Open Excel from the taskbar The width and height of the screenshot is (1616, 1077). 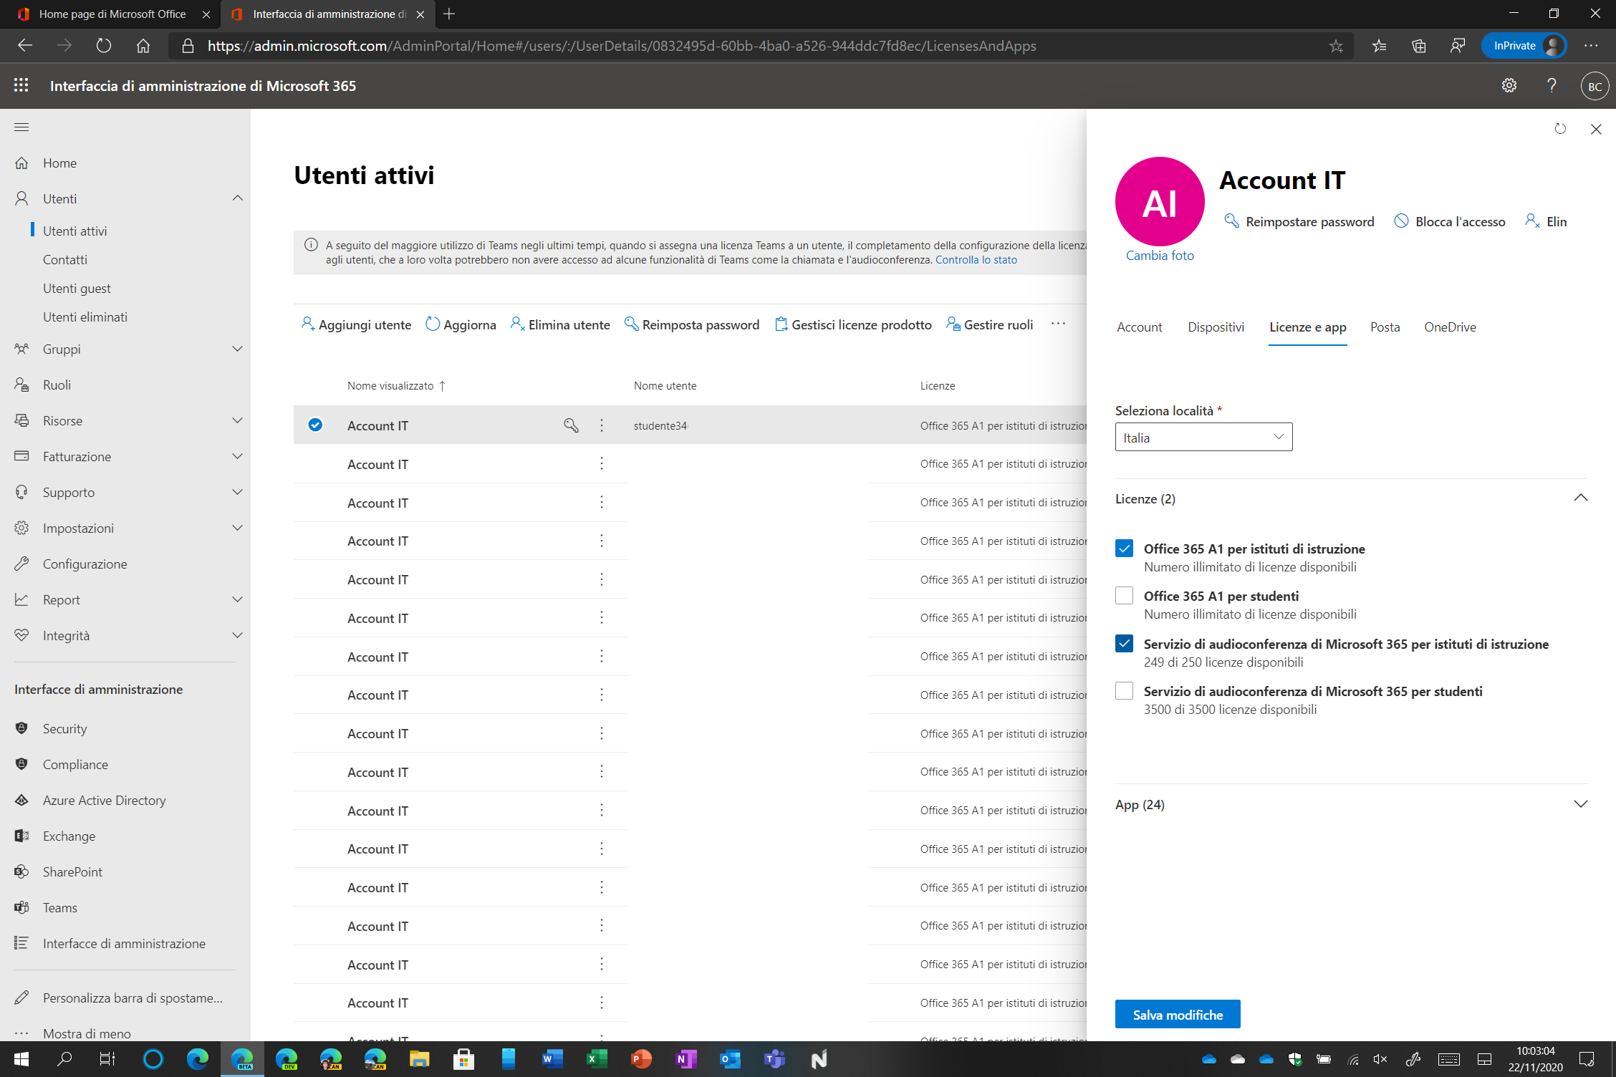[x=597, y=1058]
